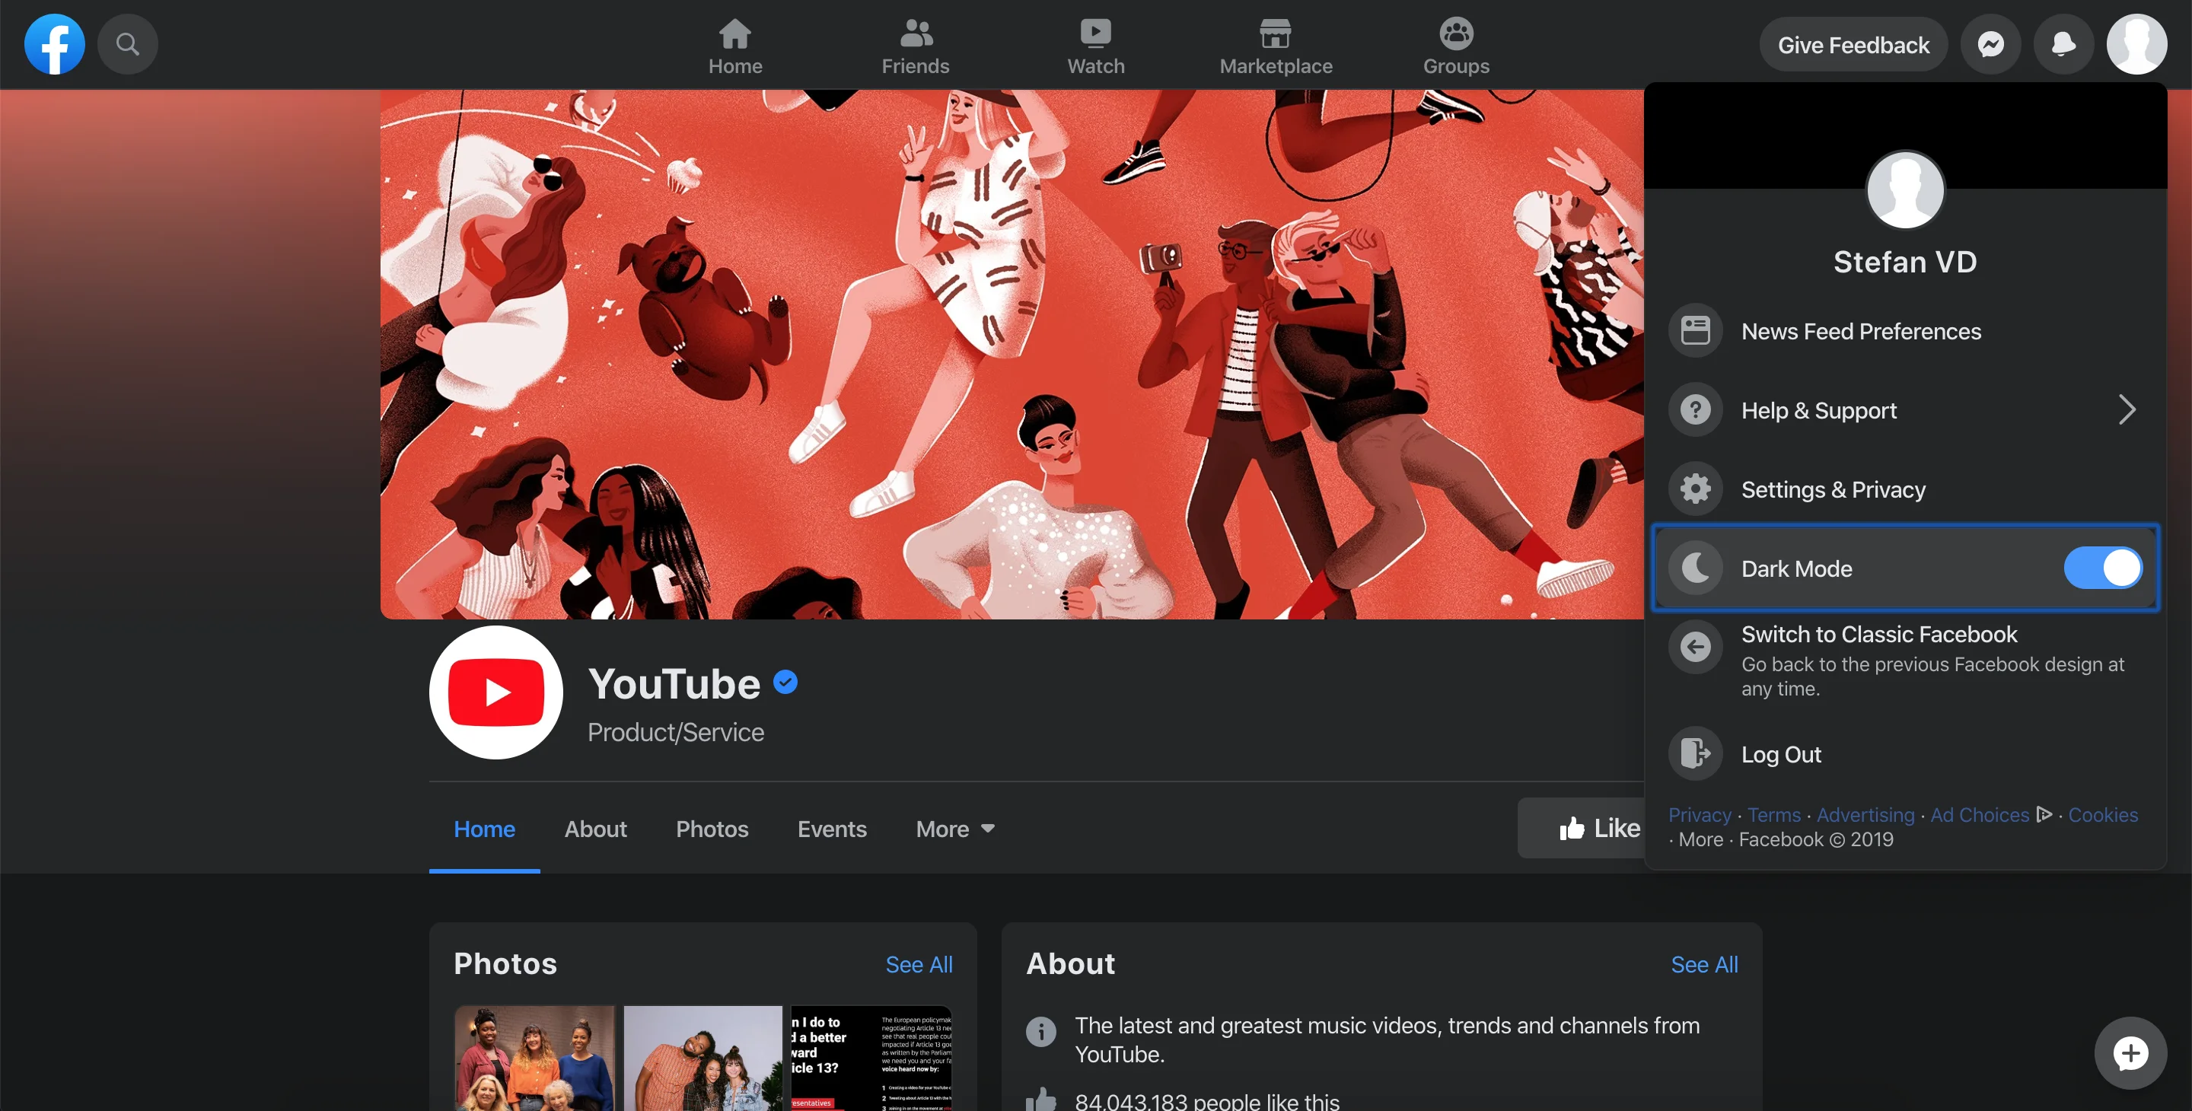This screenshot has width=2192, height=1111.
Task: Open the More dropdown in page tabs
Action: click(x=954, y=829)
